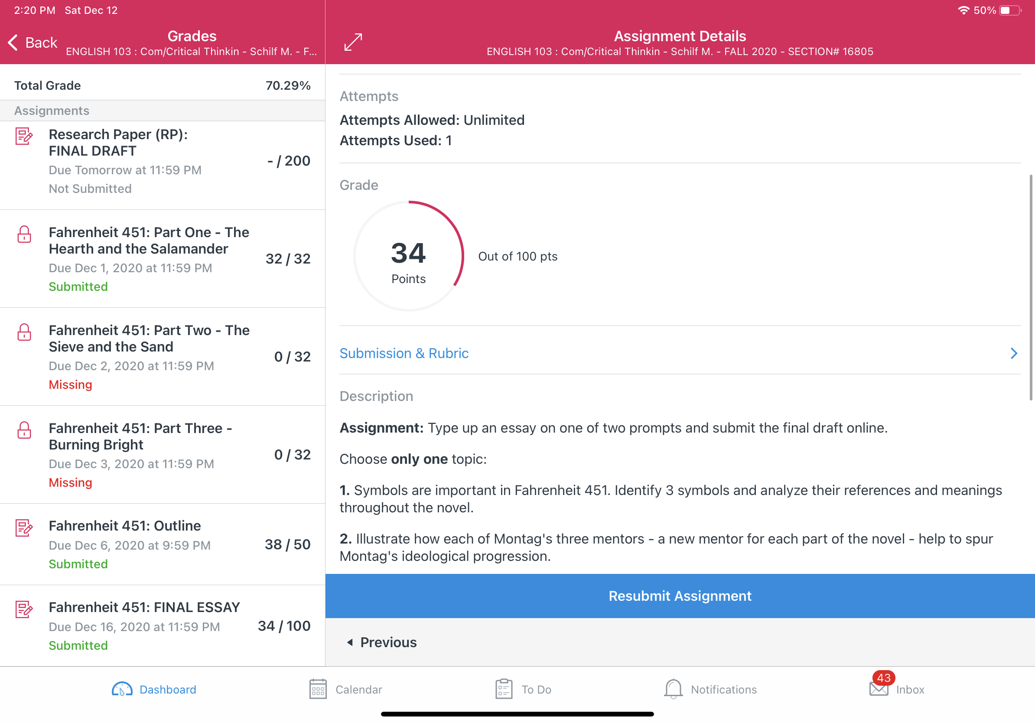1035x723 pixels.
Task: Tap the assignment details scrollbar
Action: tap(1031, 287)
